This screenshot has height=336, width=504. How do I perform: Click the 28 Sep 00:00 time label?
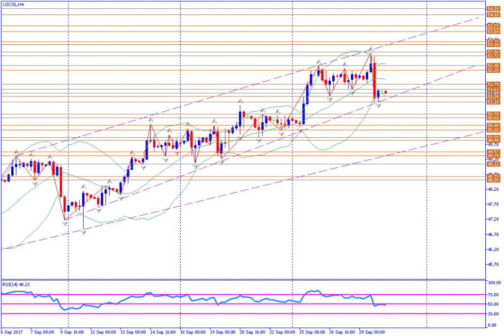[372, 332]
